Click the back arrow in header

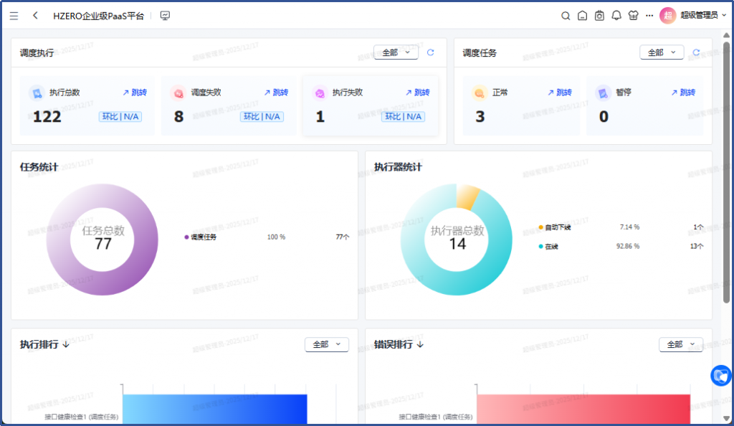click(x=36, y=16)
